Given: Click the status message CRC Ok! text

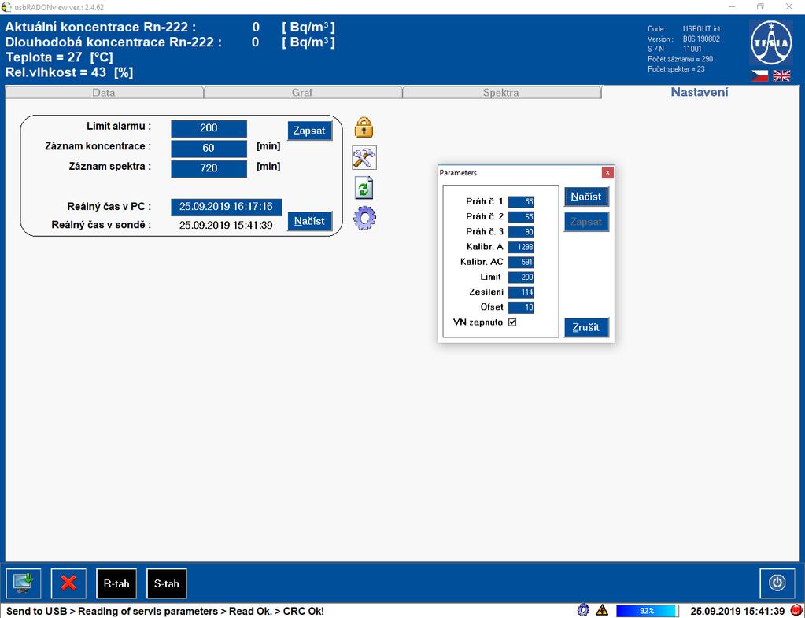Looking at the screenshot, I should point(304,612).
